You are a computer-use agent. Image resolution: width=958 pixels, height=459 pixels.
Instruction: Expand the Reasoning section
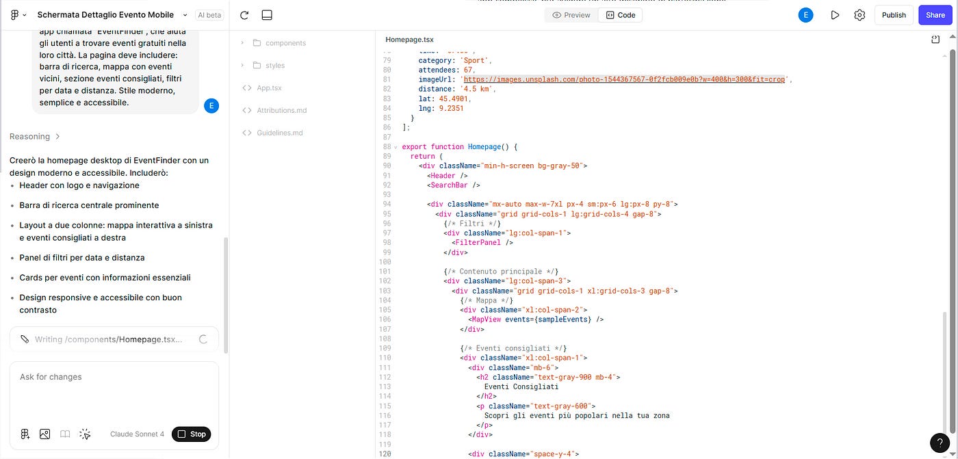pyautogui.click(x=35, y=136)
